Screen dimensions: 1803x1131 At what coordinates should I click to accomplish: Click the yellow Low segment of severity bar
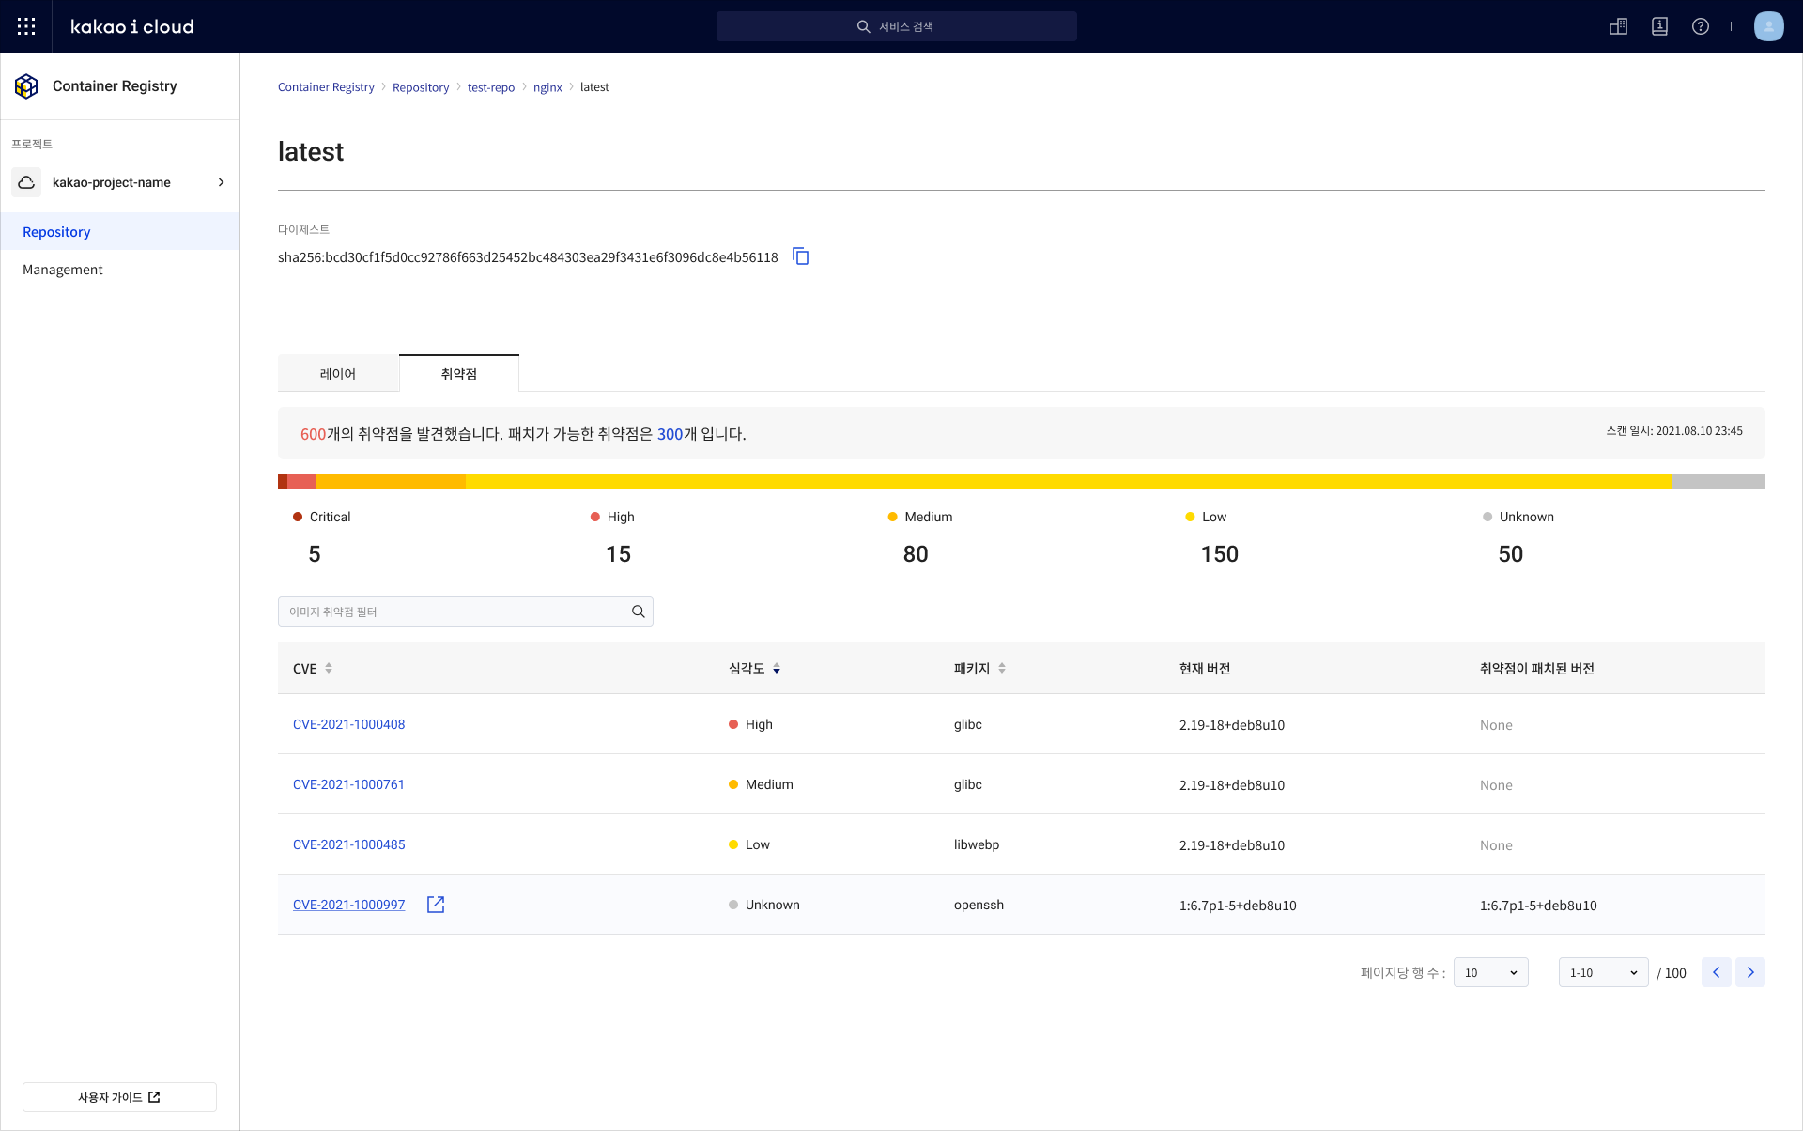(1069, 482)
